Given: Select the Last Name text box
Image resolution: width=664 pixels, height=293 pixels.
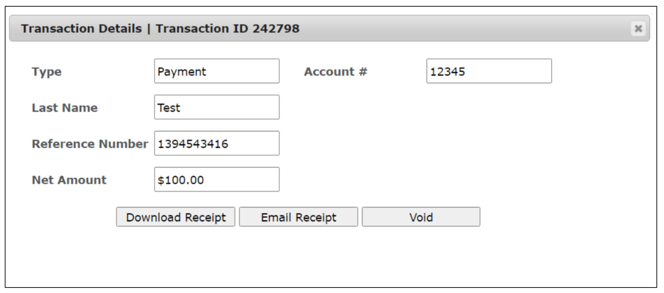Looking at the screenshot, I should (x=217, y=107).
